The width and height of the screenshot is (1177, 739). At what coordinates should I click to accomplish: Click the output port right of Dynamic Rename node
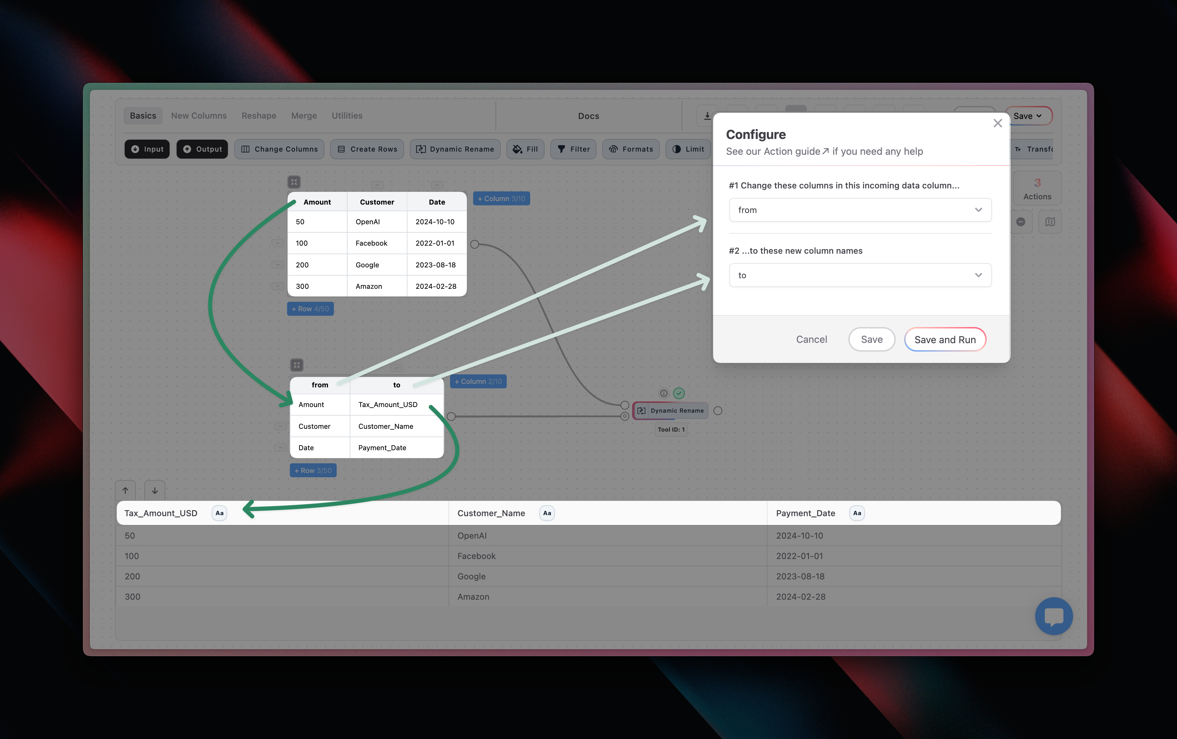tap(717, 411)
